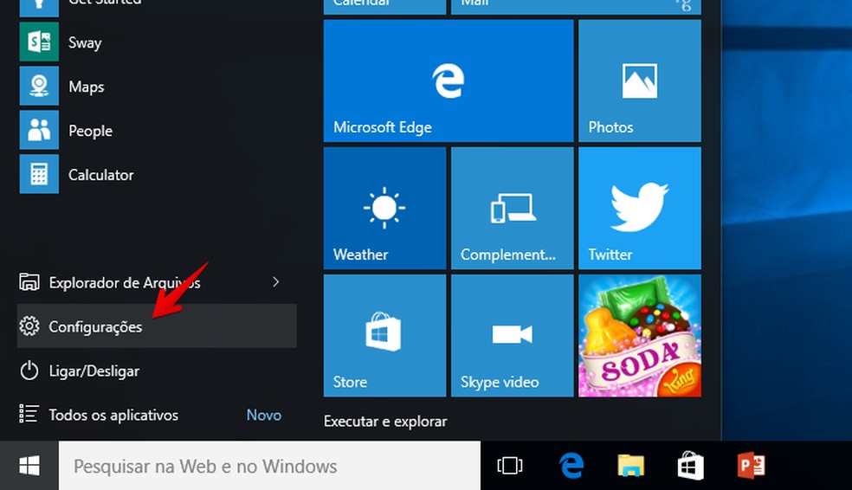Image resolution: width=852 pixels, height=490 pixels.
Task: Open the Twitter tile
Action: coord(640,208)
